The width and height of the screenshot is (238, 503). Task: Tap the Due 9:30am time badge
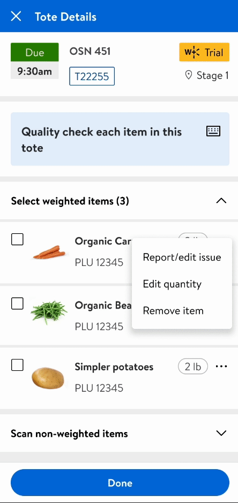(34, 61)
